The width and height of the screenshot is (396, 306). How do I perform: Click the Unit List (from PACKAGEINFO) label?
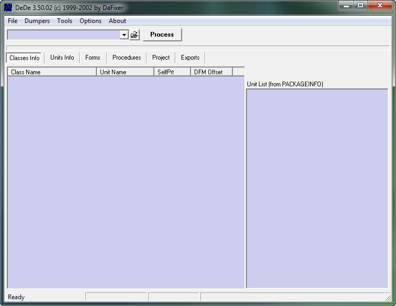[x=285, y=84]
